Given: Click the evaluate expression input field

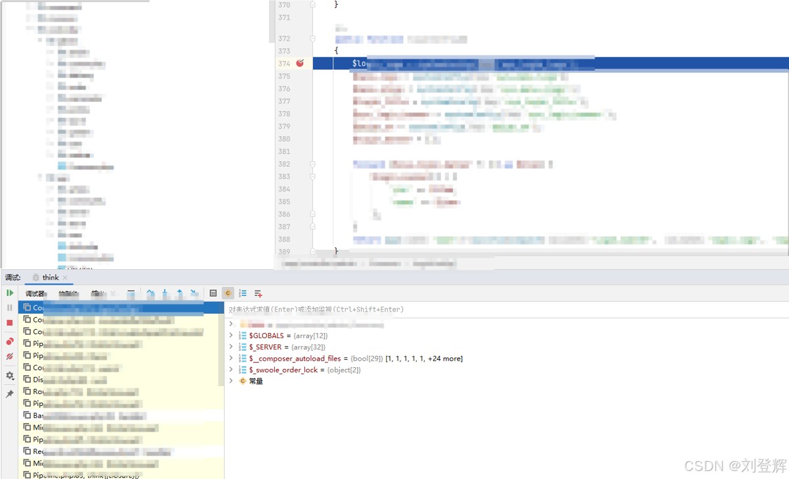Looking at the screenshot, I should 460,309.
